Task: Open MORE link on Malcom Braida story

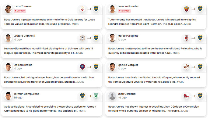Action: [x=81, y=82]
